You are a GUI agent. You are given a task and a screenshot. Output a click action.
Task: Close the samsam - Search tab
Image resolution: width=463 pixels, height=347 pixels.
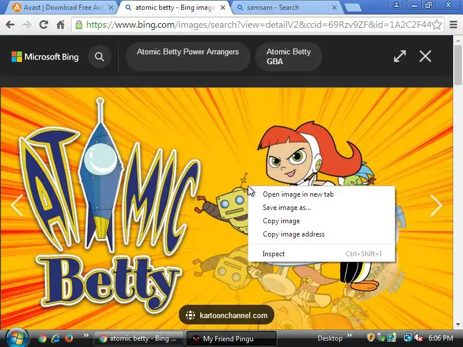pos(335,8)
